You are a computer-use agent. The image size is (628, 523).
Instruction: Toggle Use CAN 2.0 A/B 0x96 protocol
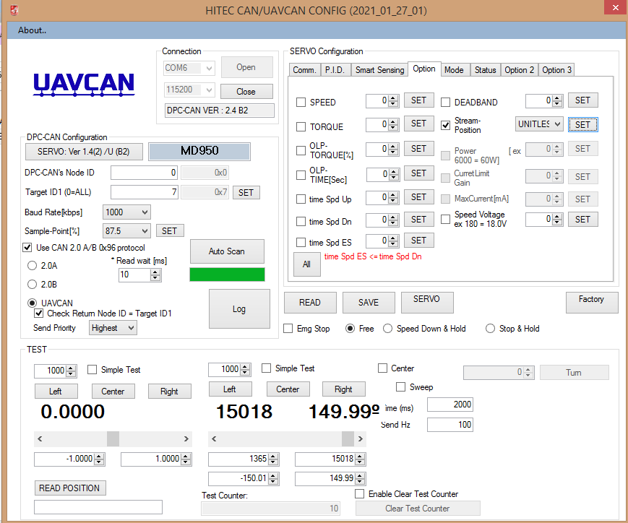(x=27, y=248)
